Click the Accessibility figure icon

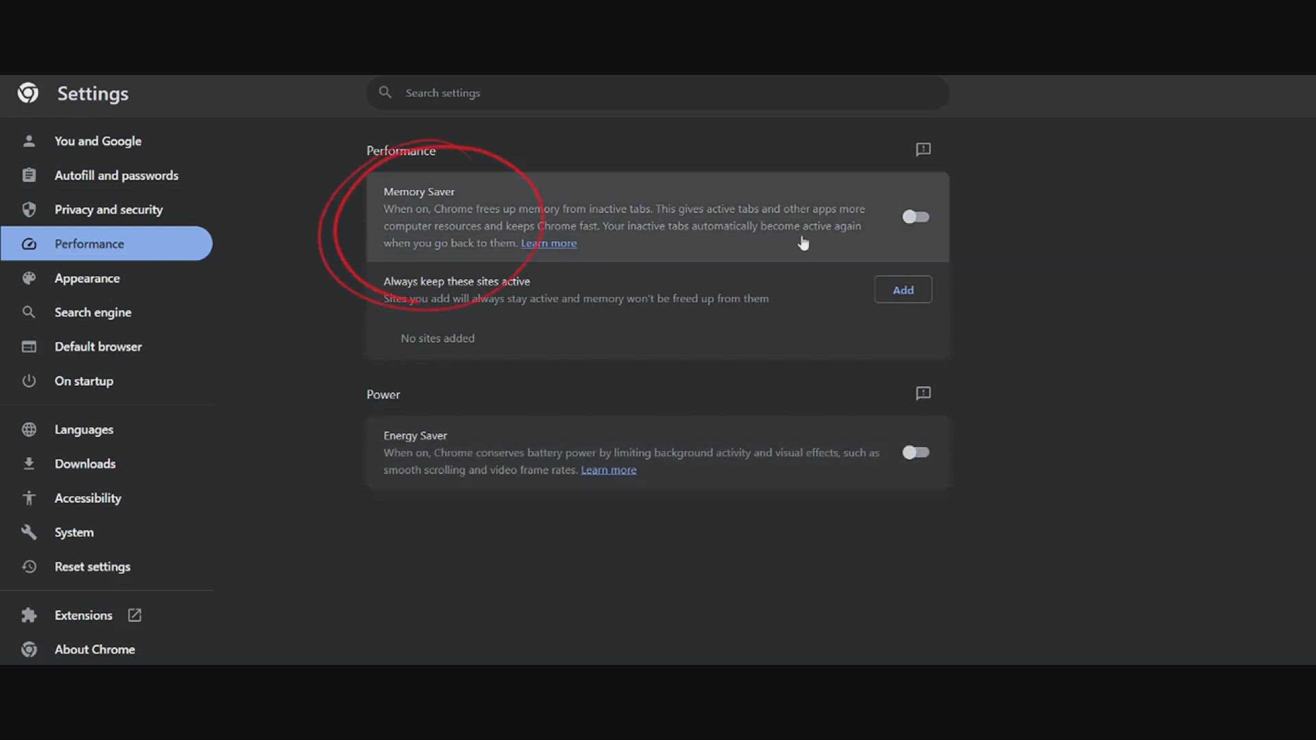29,498
